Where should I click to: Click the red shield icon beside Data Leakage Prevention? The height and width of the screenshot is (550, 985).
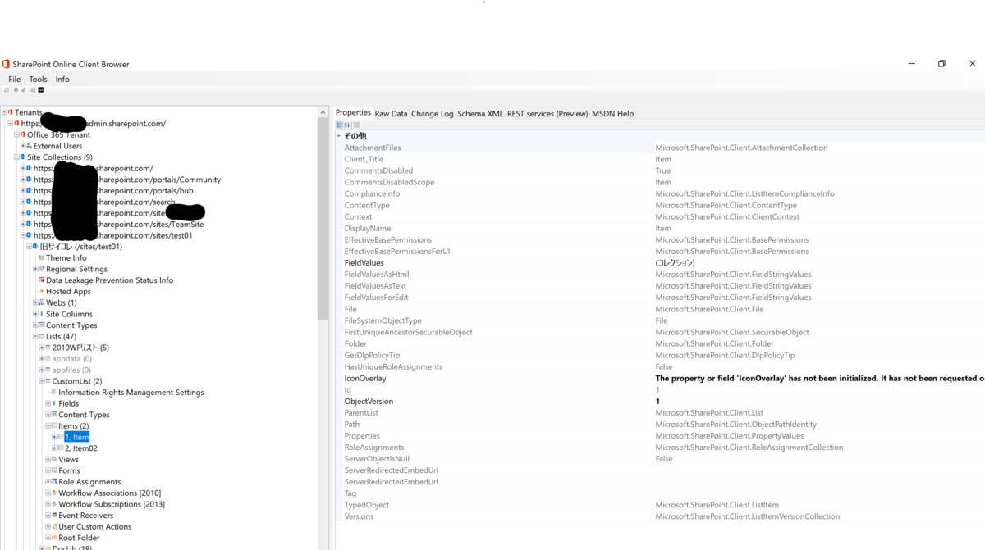42,280
